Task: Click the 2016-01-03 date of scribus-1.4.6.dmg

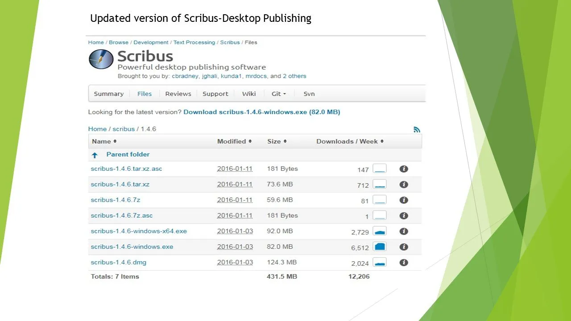Action: coord(235,262)
